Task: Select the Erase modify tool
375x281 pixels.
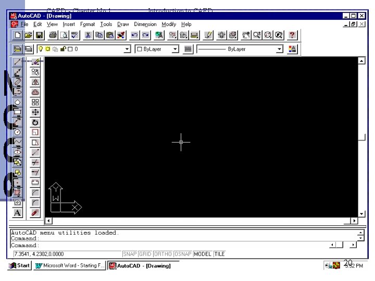Action: click(35, 61)
